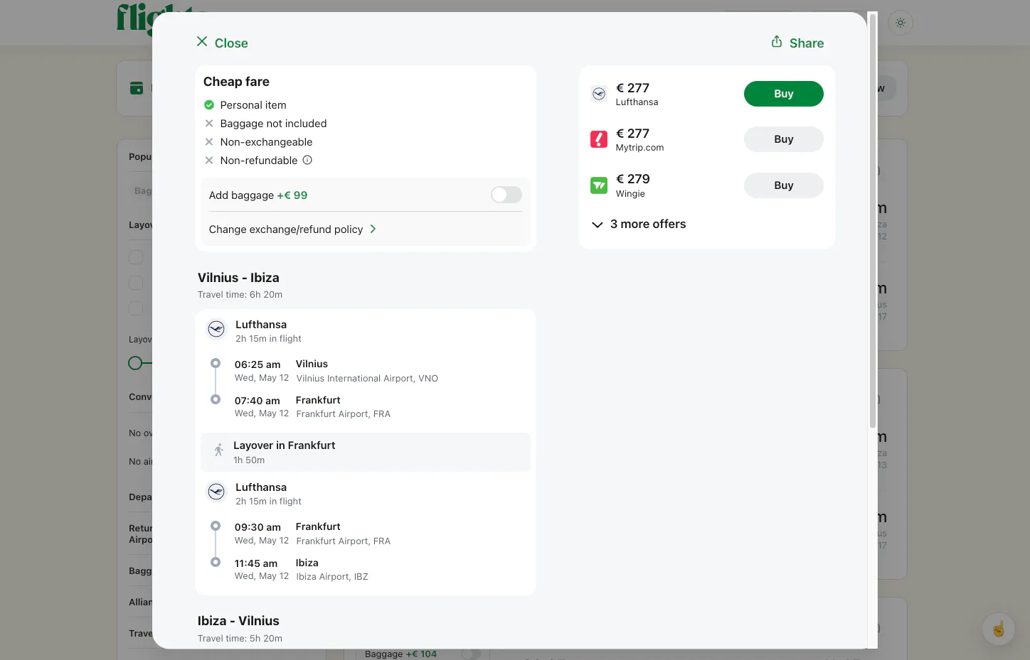This screenshot has height=660, width=1030.
Task: Click the Share icon
Action: tap(777, 42)
